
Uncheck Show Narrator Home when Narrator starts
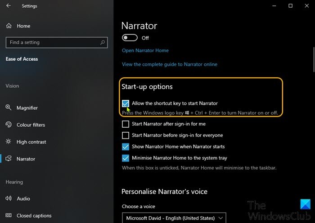click(x=126, y=147)
